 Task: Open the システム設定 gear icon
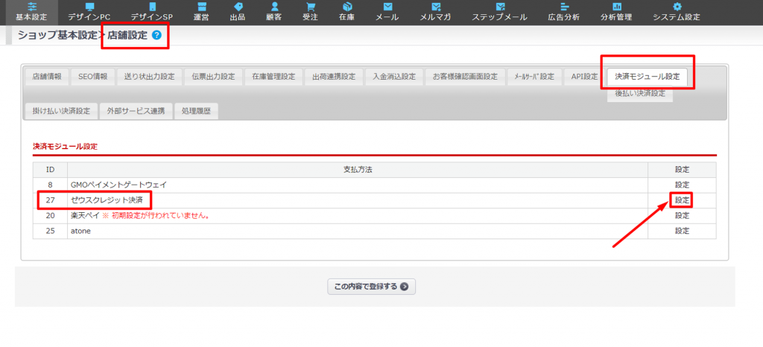pos(677,7)
